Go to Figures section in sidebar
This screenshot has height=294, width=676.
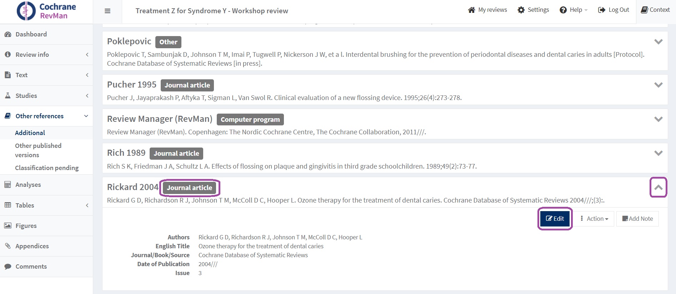(26, 226)
